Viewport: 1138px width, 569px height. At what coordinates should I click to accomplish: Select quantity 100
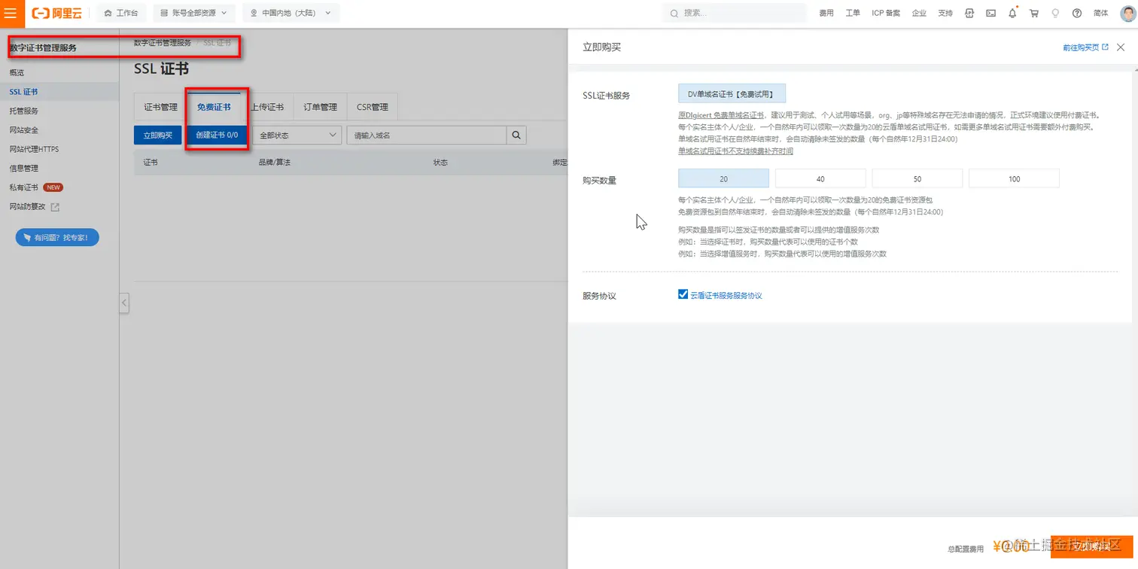pos(1014,178)
